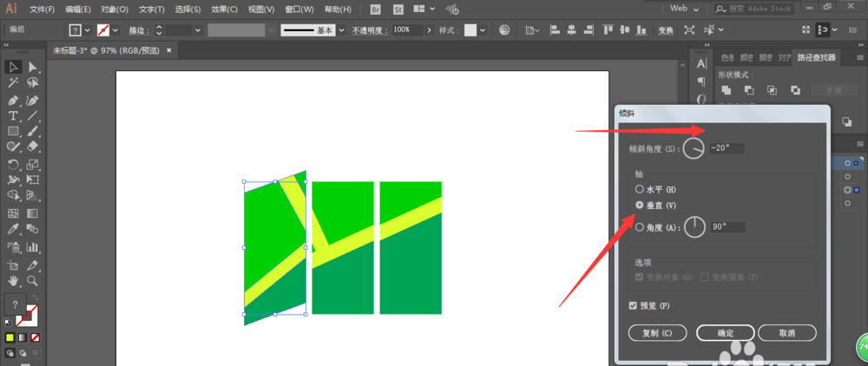This screenshot has height=366, width=868.
Task: Select the Rotate tool
Action: [x=13, y=164]
